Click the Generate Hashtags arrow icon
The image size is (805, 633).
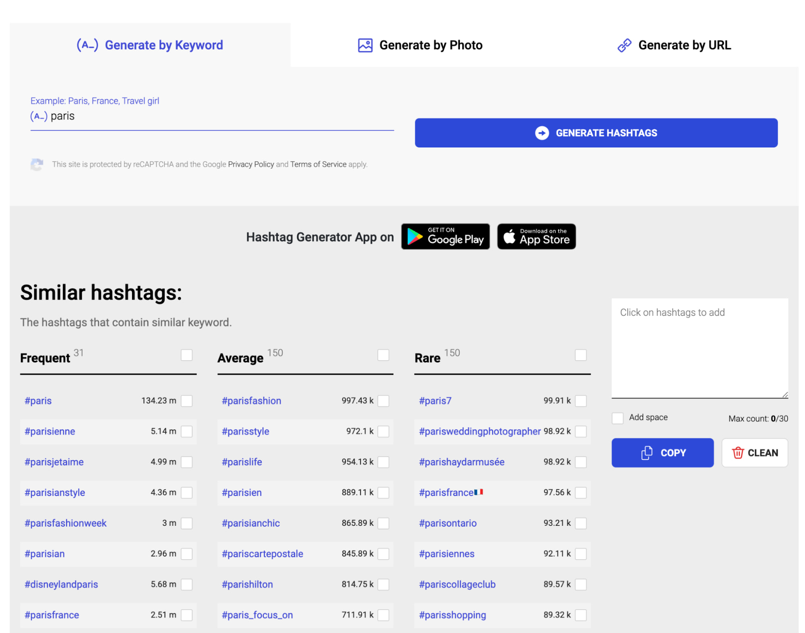pos(542,133)
